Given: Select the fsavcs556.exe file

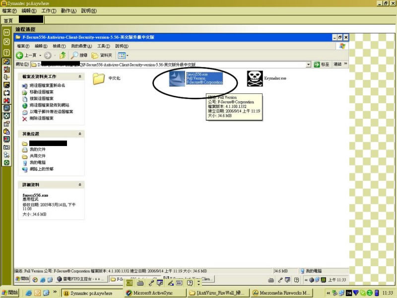Looking at the screenshot, I should tap(196, 78).
